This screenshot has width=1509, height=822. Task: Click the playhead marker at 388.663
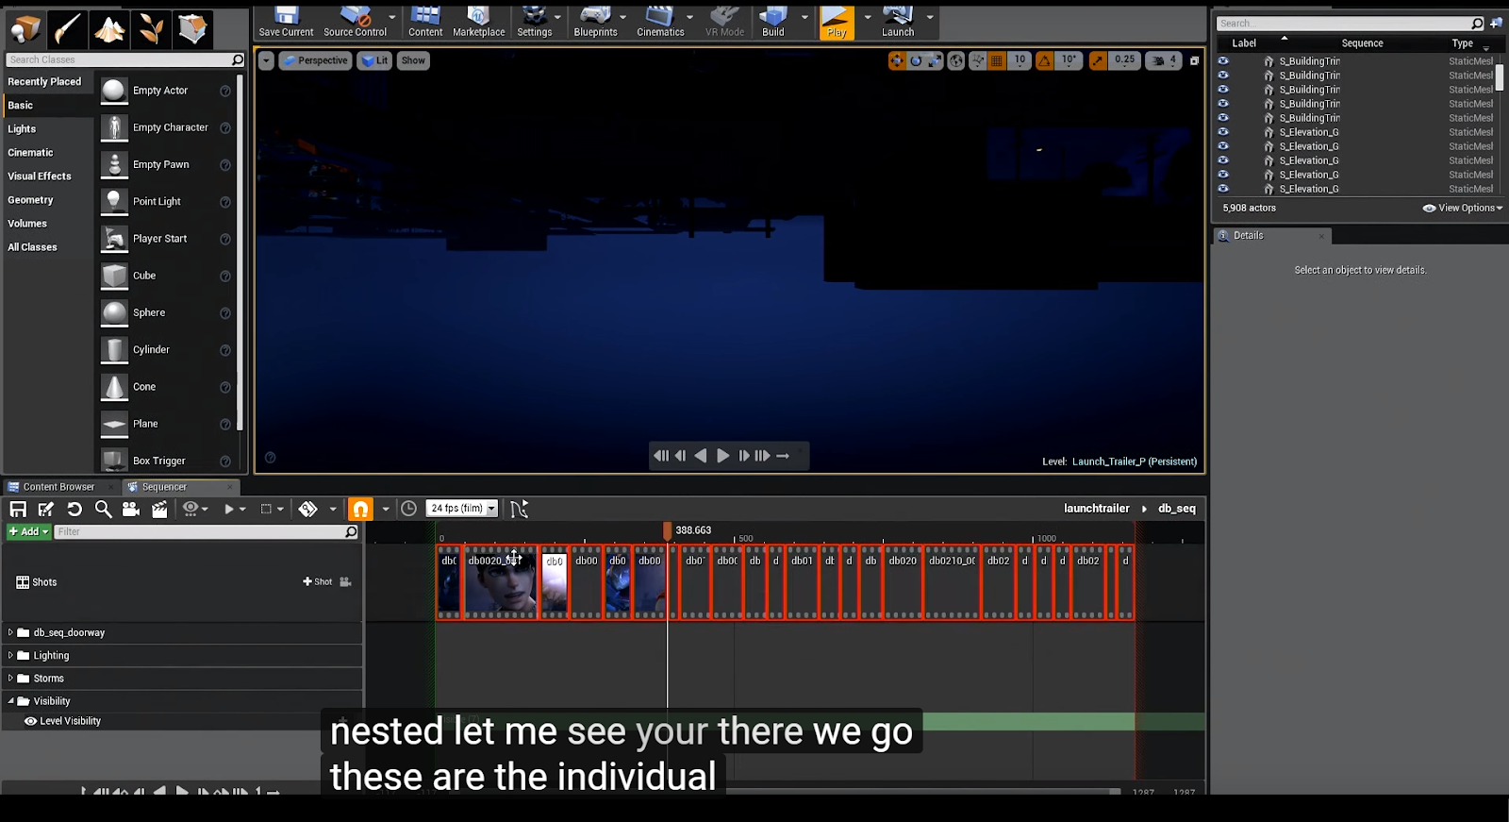point(668,531)
